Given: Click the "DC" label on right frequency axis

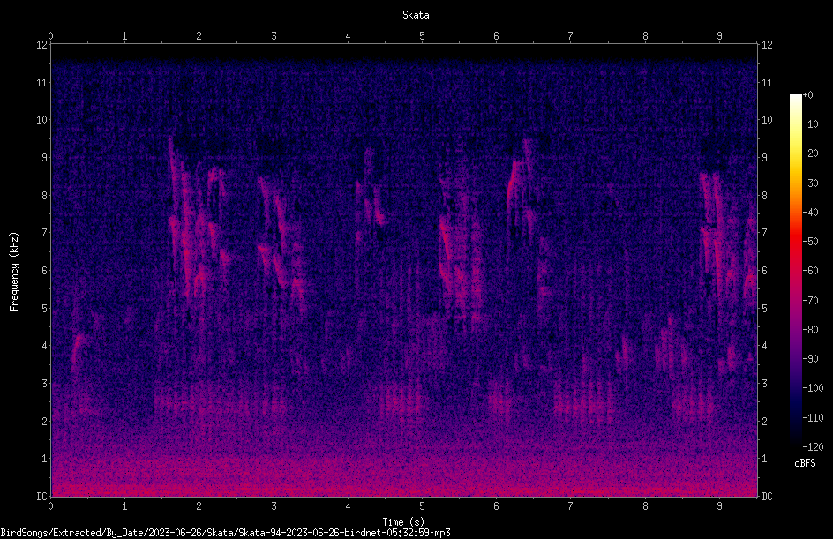Looking at the screenshot, I should (767, 497).
